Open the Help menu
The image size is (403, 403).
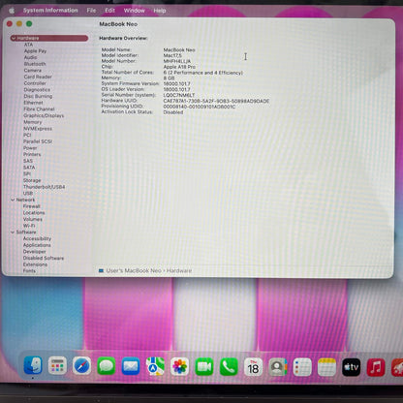[x=160, y=11]
